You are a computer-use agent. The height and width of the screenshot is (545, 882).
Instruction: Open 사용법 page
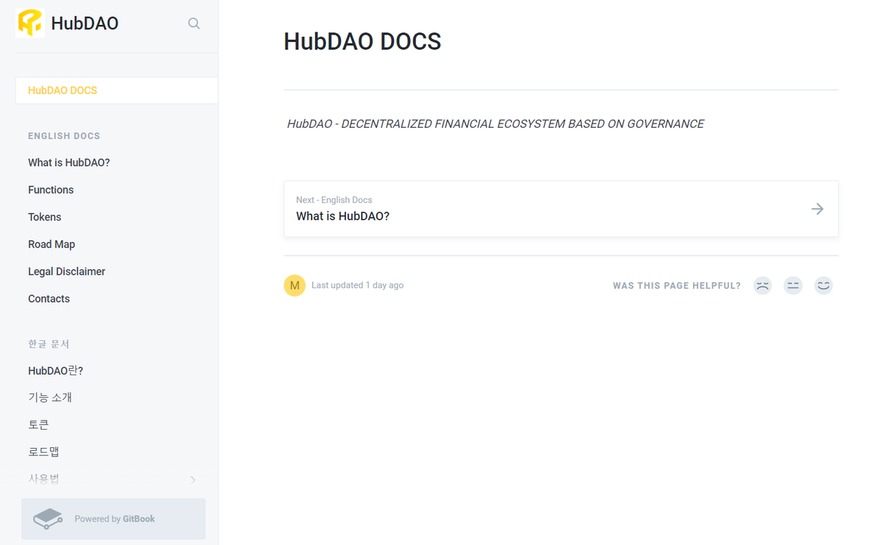tap(43, 479)
